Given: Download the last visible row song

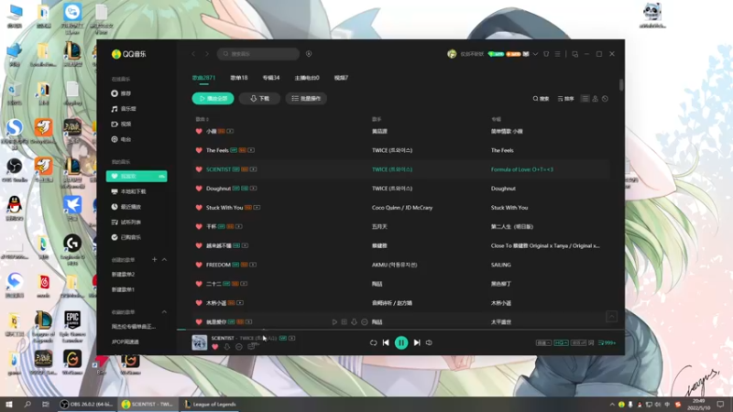Looking at the screenshot, I should tap(354, 322).
